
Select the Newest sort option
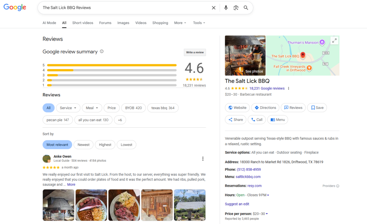[x=84, y=145]
